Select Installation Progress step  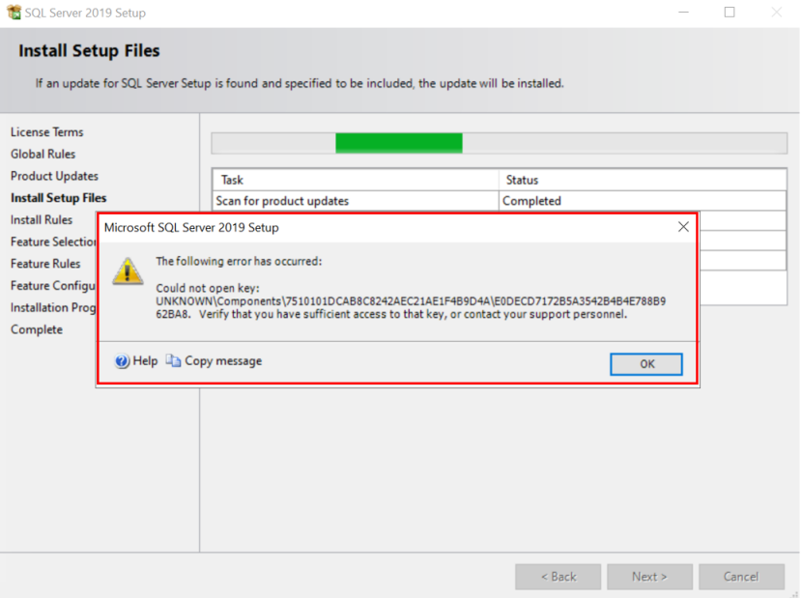point(53,308)
